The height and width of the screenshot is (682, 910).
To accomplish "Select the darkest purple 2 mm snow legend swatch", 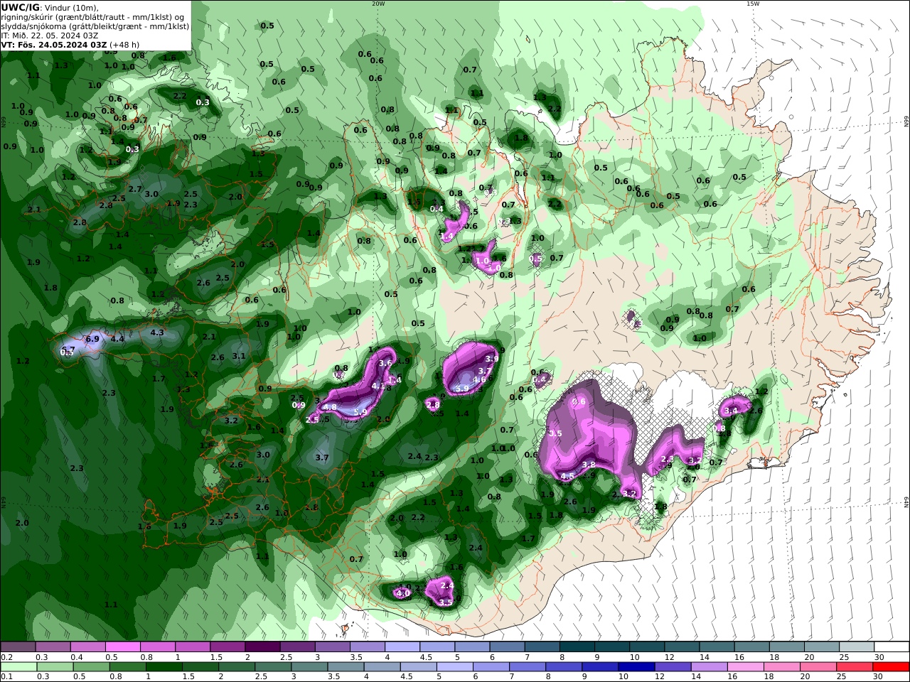I will coord(262,647).
